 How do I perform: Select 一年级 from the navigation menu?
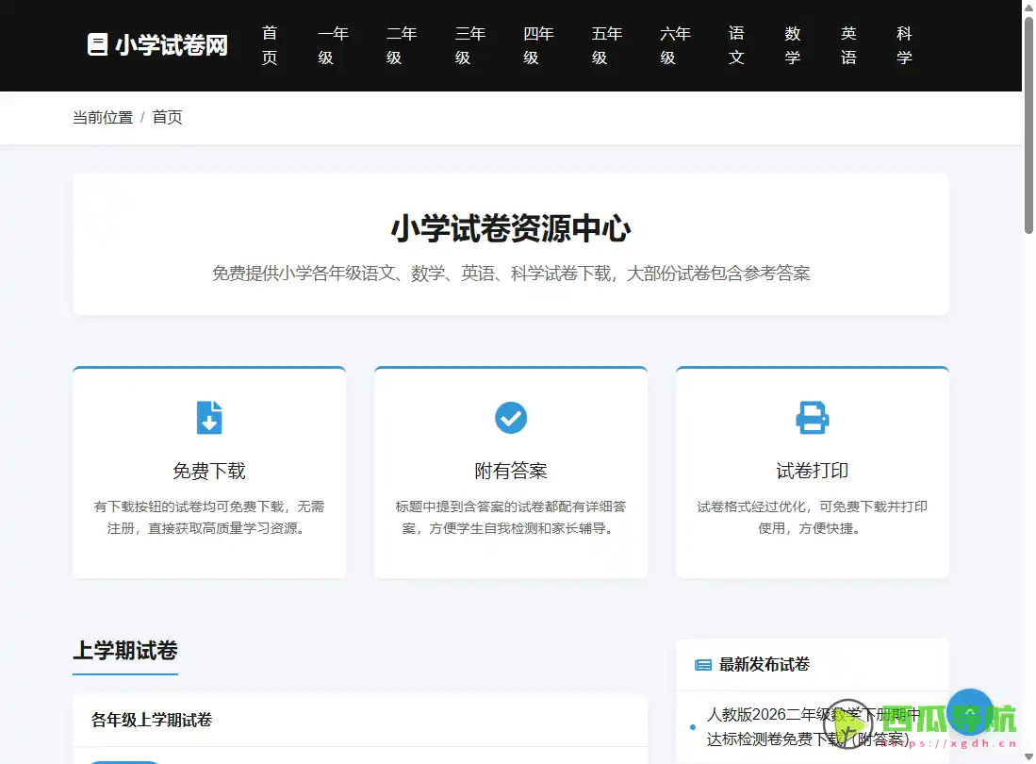pos(334,44)
